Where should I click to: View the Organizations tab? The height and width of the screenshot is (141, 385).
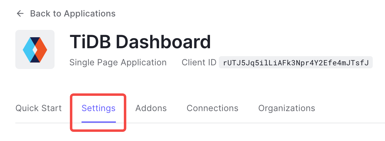(x=287, y=108)
